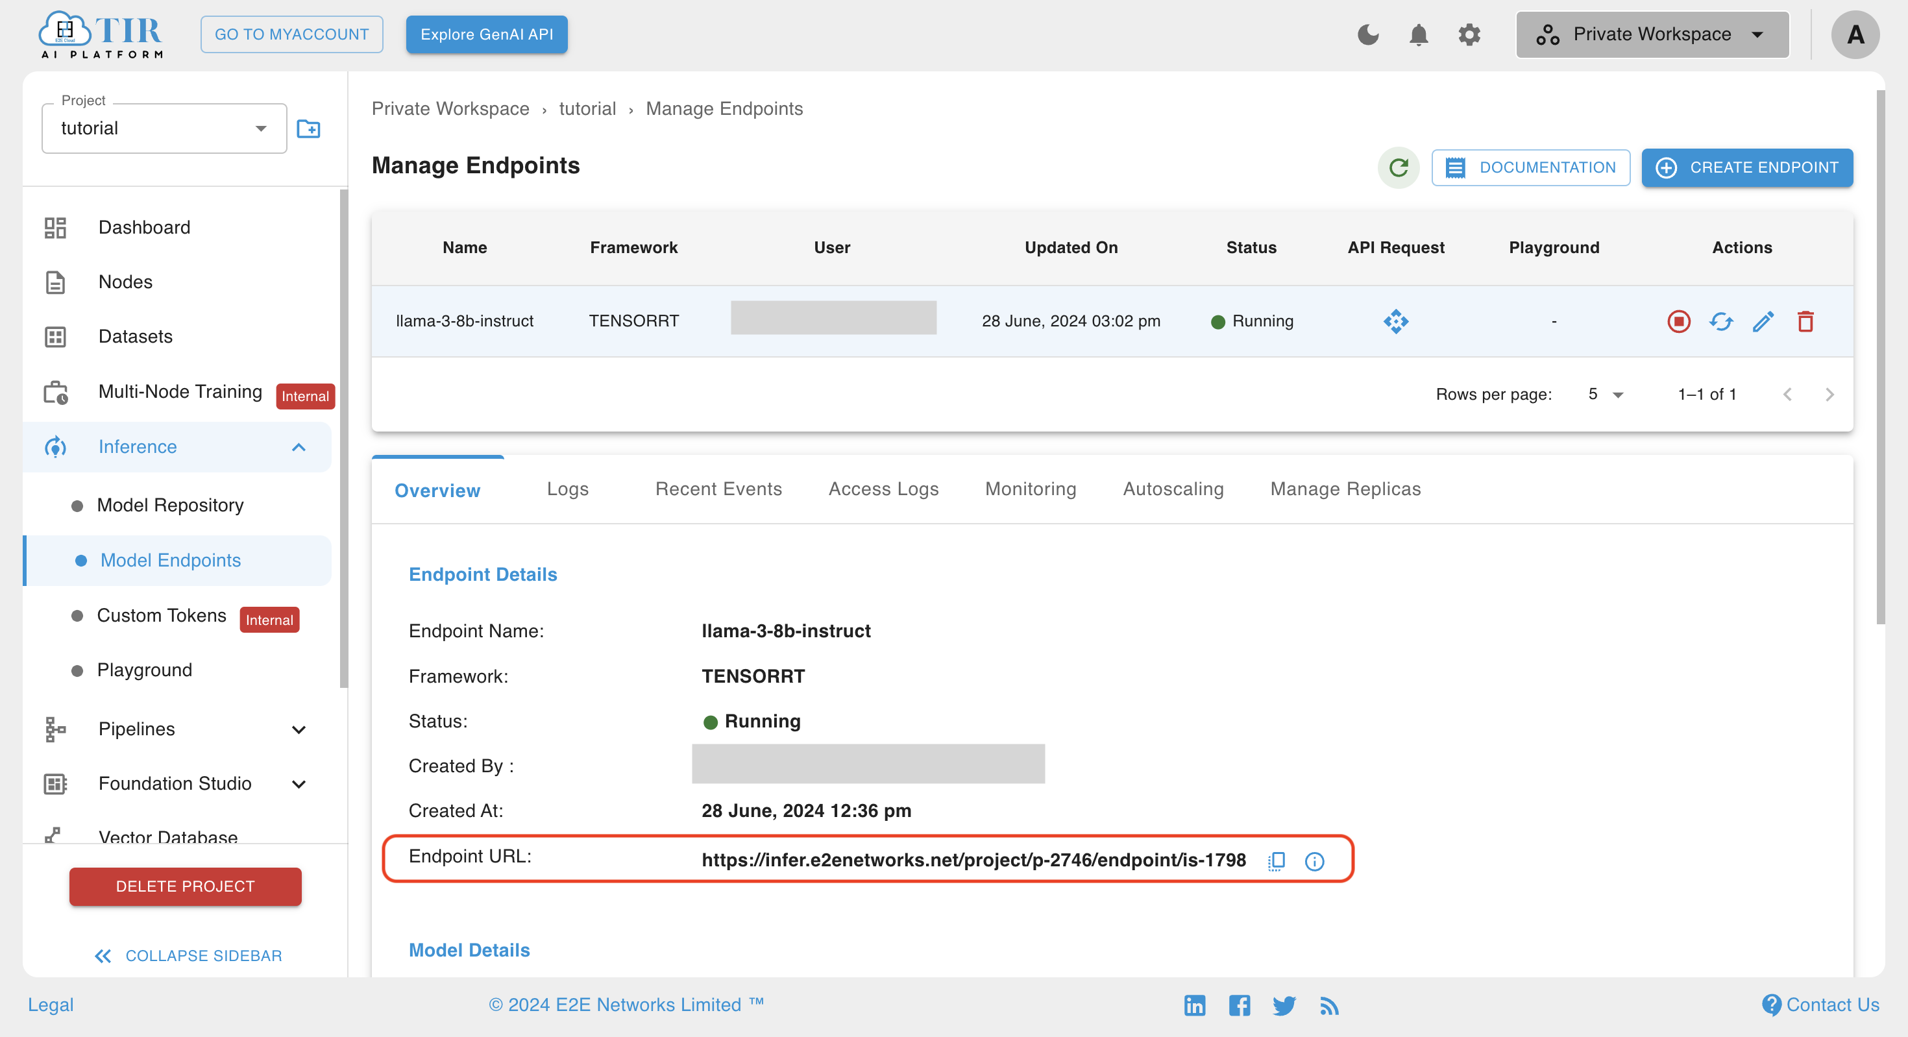The height and width of the screenshot is (1037, 1908).
Task: Open Facebook footer link
Action: 1239,1005
